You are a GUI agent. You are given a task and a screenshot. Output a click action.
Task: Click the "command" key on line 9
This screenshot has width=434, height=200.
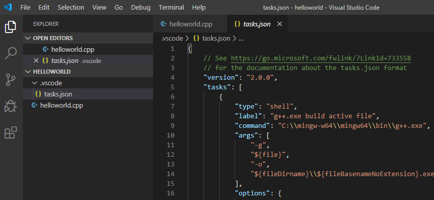[x=252, y=126]
